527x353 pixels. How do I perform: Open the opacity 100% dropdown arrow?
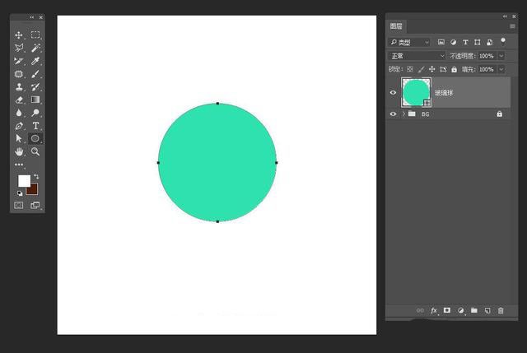[501, 56]
